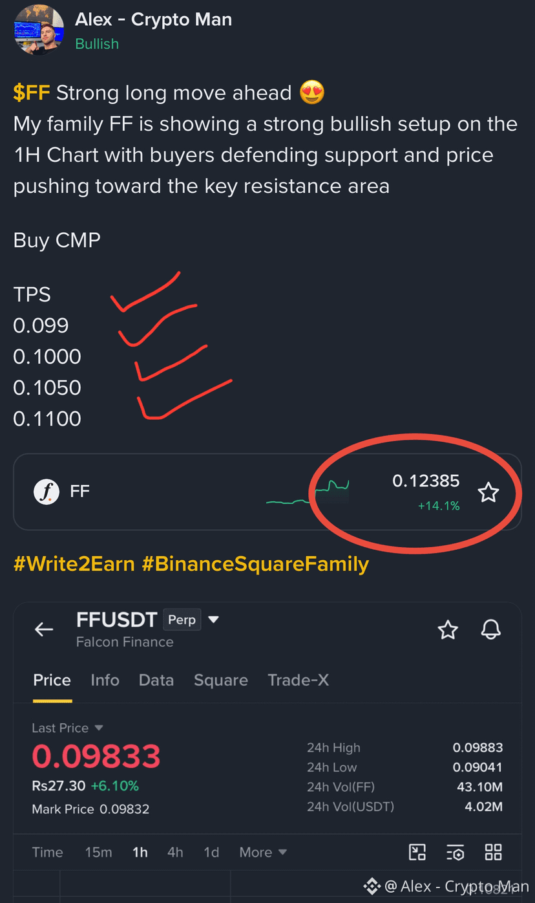535x903 pixels.
Task: Open the grid view icon
Action: click(x=494, y=852)
